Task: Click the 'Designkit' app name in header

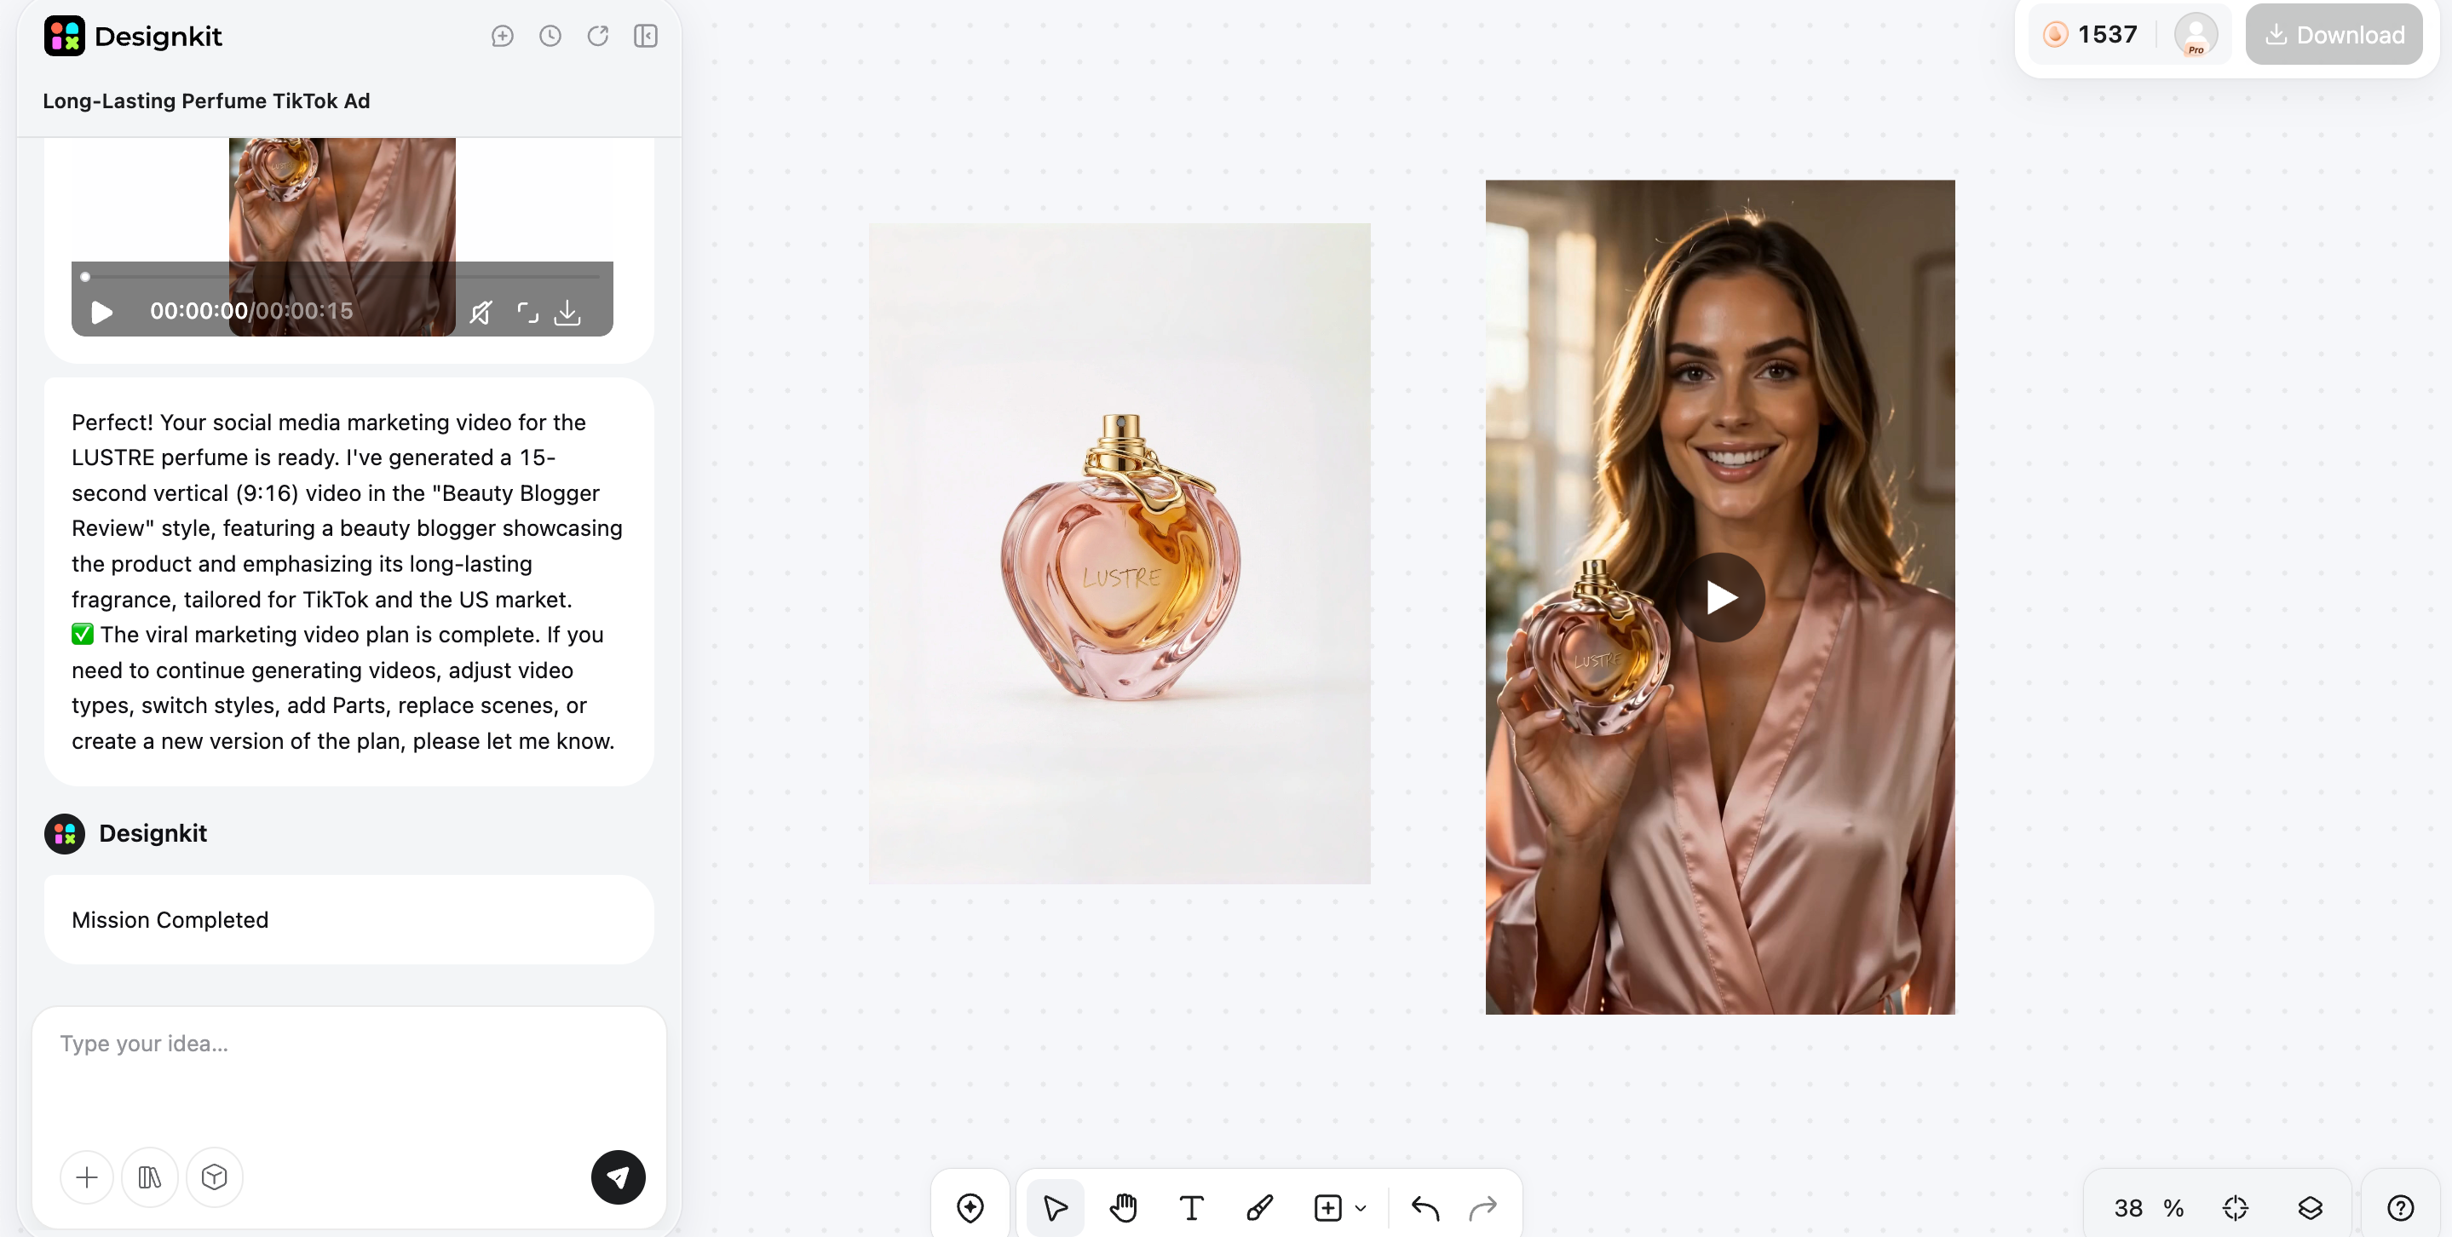Action: point(158,36)
